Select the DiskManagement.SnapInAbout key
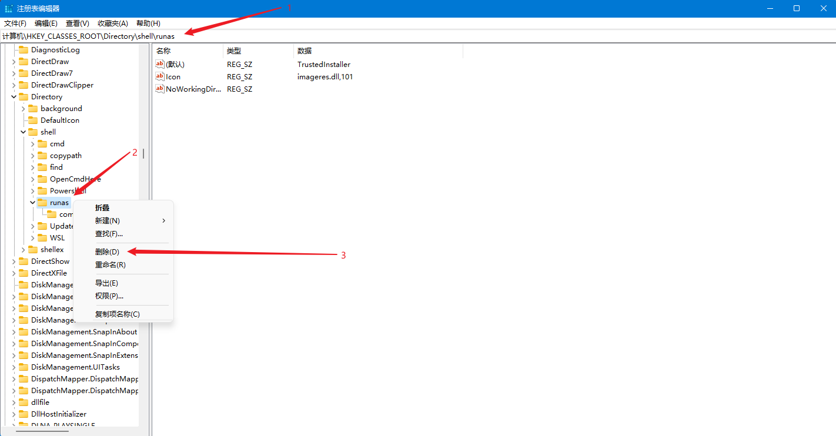 click(x=84, y=332)
